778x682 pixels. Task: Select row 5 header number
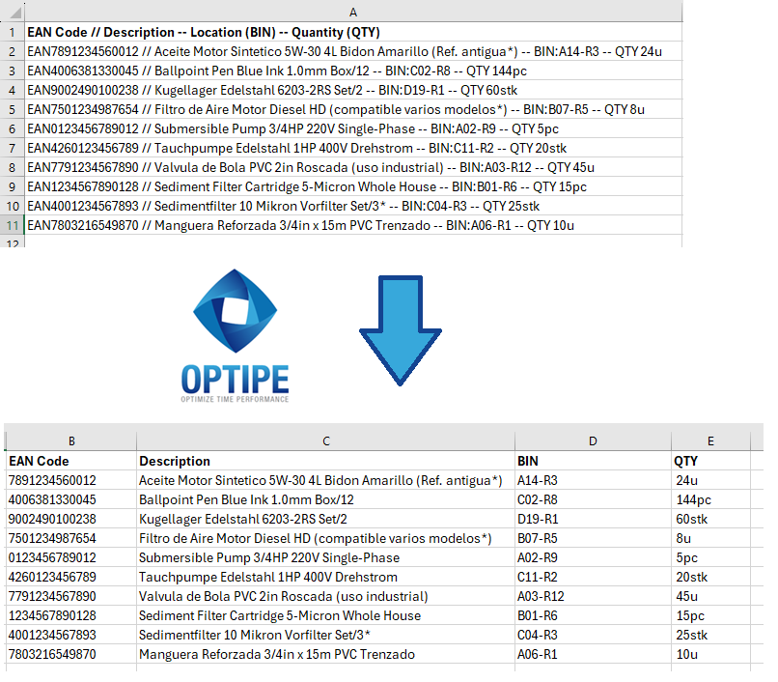point(12,110)
